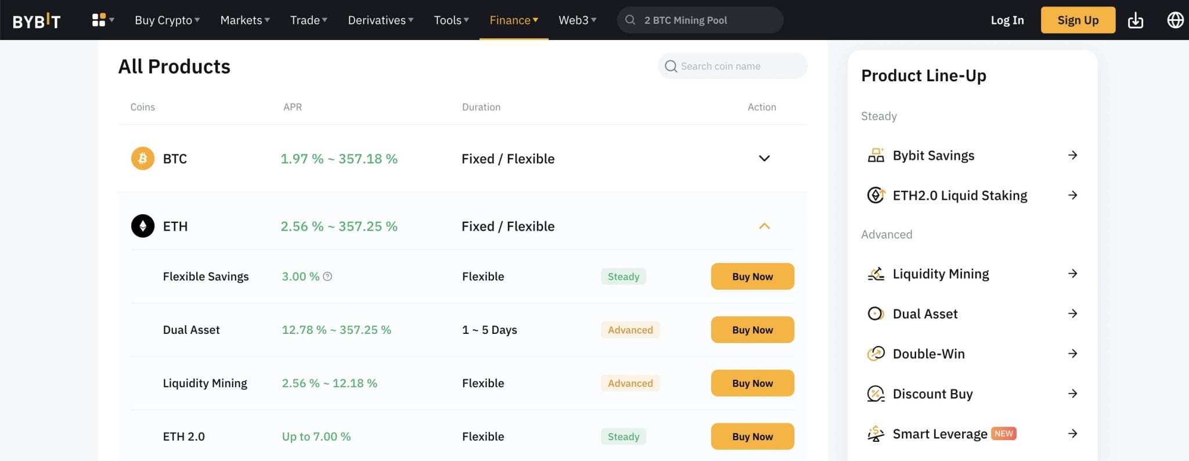The width and height of the screenshot is (1189, 461).
Task: Click arrow next to Double-Win
Action: click(x=1073, y=354)
